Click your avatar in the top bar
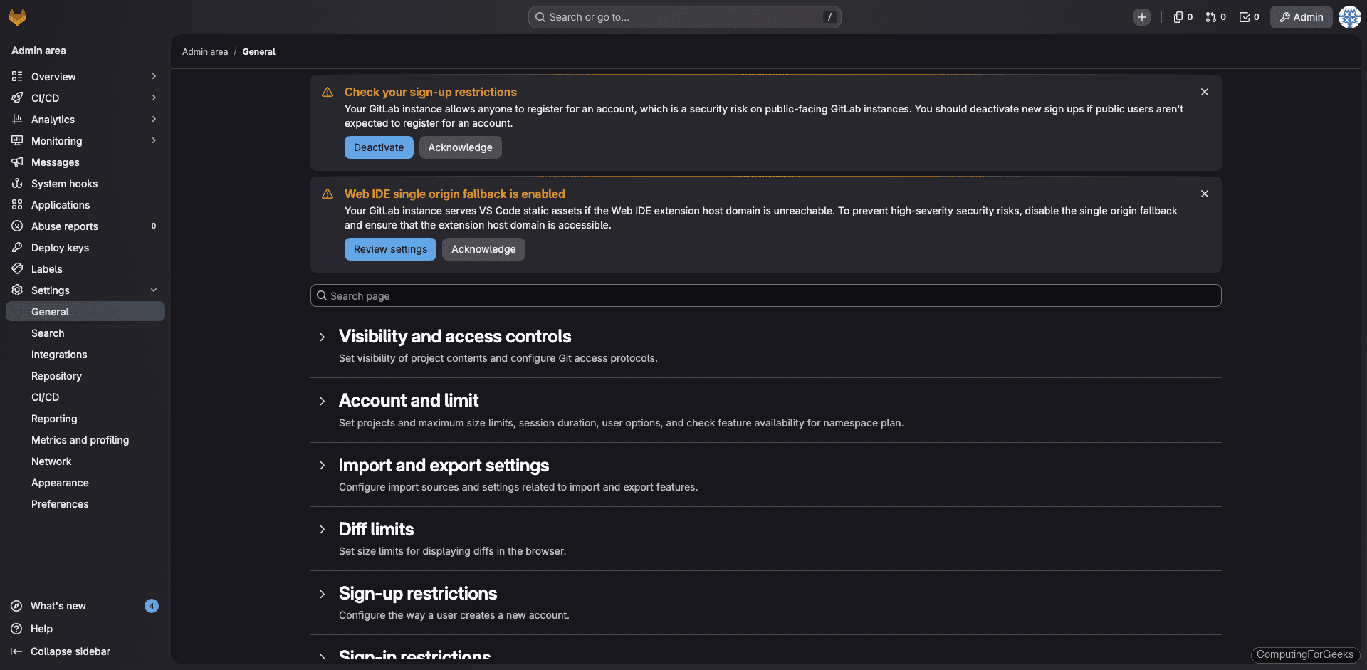Viewport: 1367px width, 670px height. pyautogui.click(x=1349, y=16)
